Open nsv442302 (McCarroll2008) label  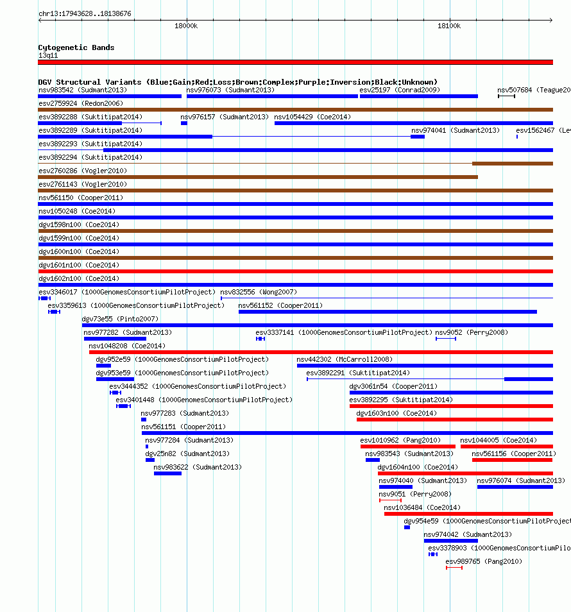[x=345, y=359]
